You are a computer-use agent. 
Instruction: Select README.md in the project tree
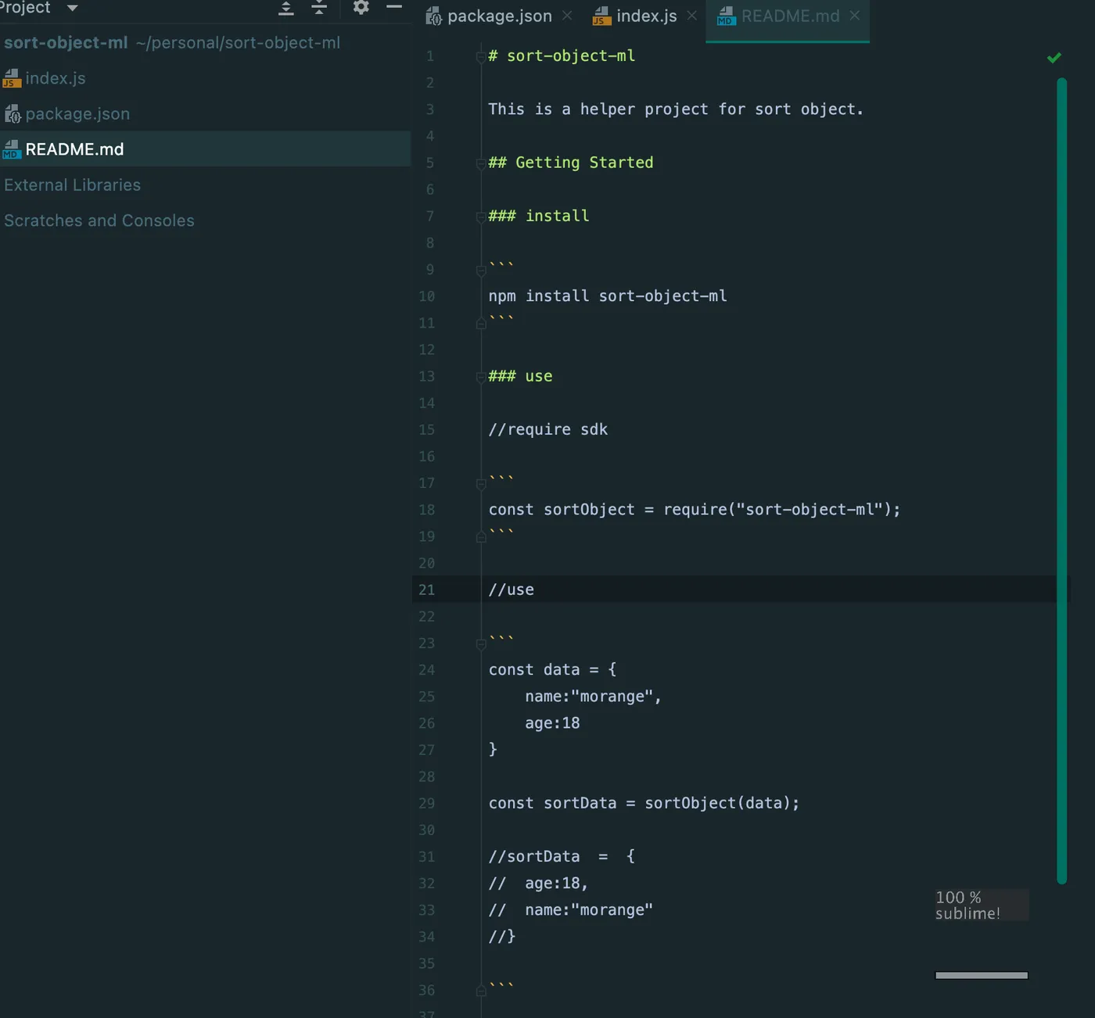[x=205, y=149]
